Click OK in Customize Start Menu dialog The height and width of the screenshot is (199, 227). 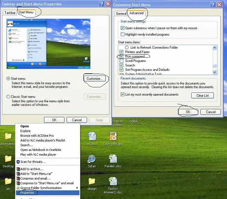point(188,112)
